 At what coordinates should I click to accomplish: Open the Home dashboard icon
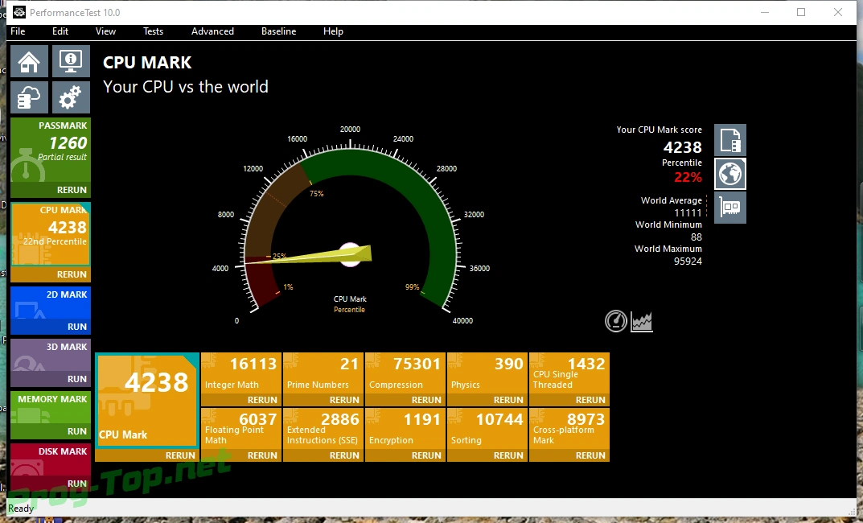(29, 61)
